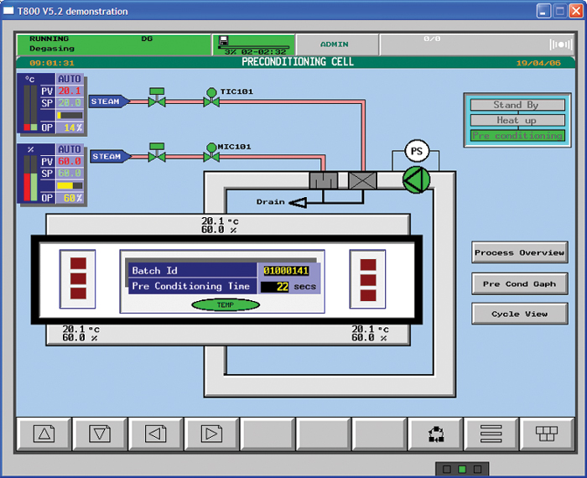This screenshot has height=478, width=587.
Task: Click the PRECONDITIONING CELL title
Action: click(298, 62)
